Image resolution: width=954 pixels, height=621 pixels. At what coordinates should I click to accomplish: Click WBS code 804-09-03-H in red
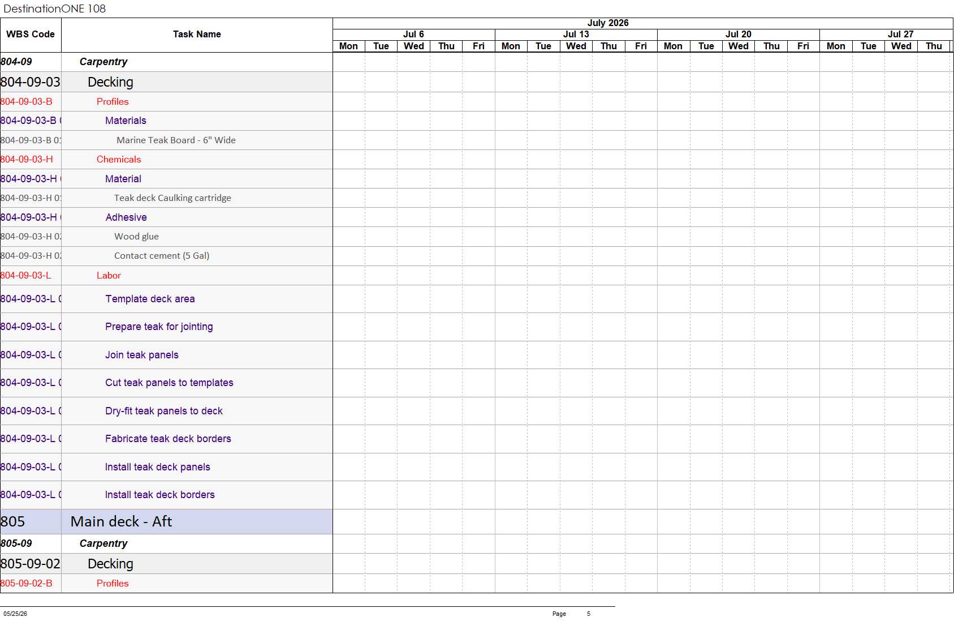coord(27,160)
